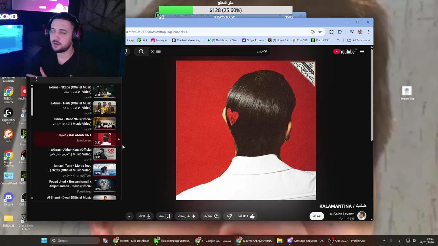This screenshot has width=438, height=246.
Task: Switch to kick.com/popout taskbar window
Action: [x=172, y=241]
